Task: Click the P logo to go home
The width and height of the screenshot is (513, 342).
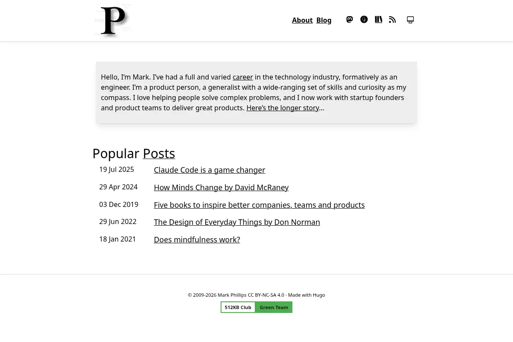Action: pos(113,21)
